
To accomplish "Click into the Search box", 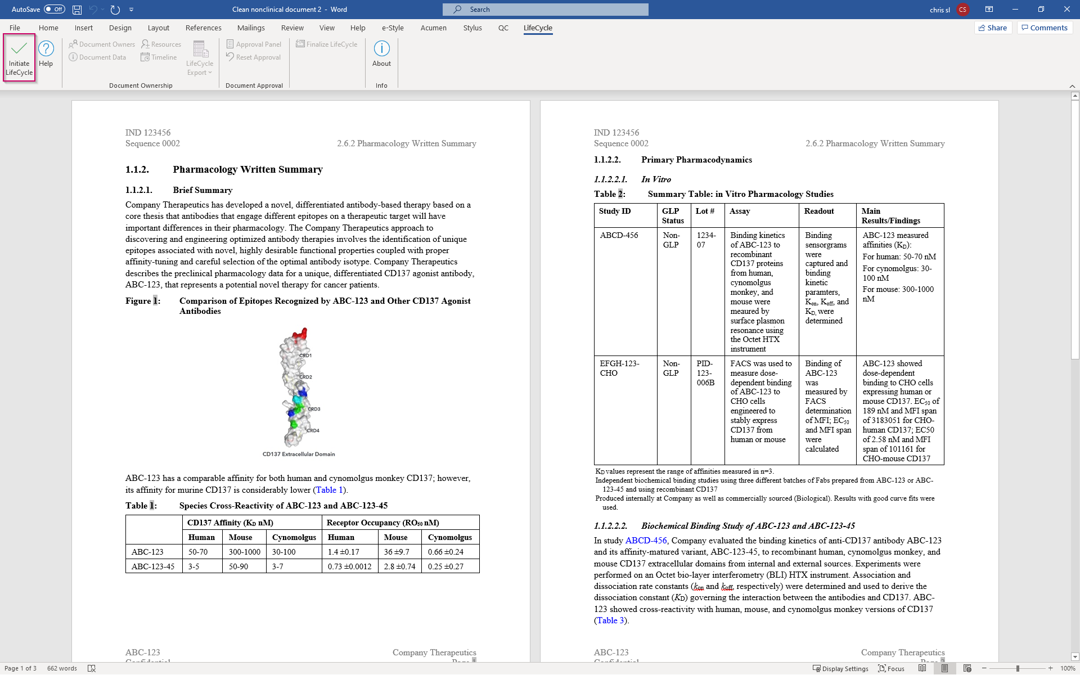I will [x=545, y=10].
